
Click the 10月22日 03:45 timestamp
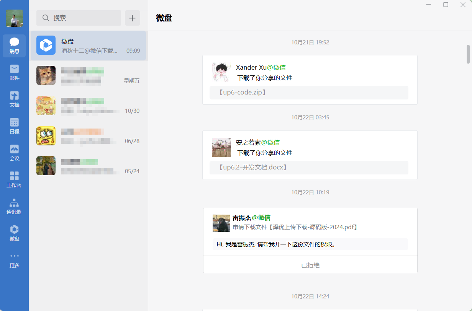click(310, 117)
